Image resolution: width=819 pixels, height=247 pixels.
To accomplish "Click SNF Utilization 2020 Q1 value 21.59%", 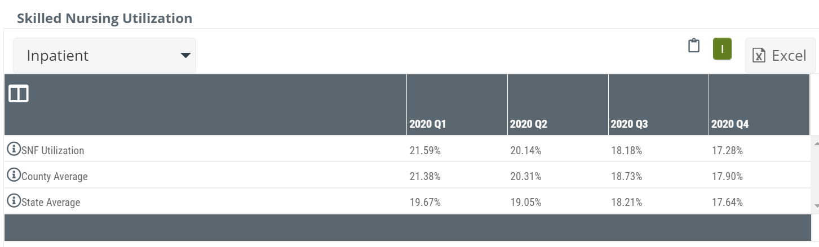I will point(425,151).
